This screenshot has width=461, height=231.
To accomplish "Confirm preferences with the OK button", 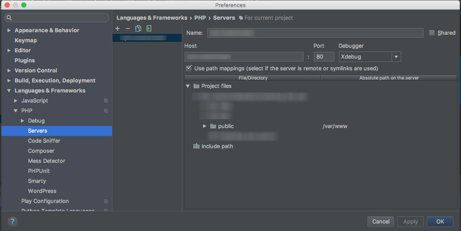I will click(440, 221).
